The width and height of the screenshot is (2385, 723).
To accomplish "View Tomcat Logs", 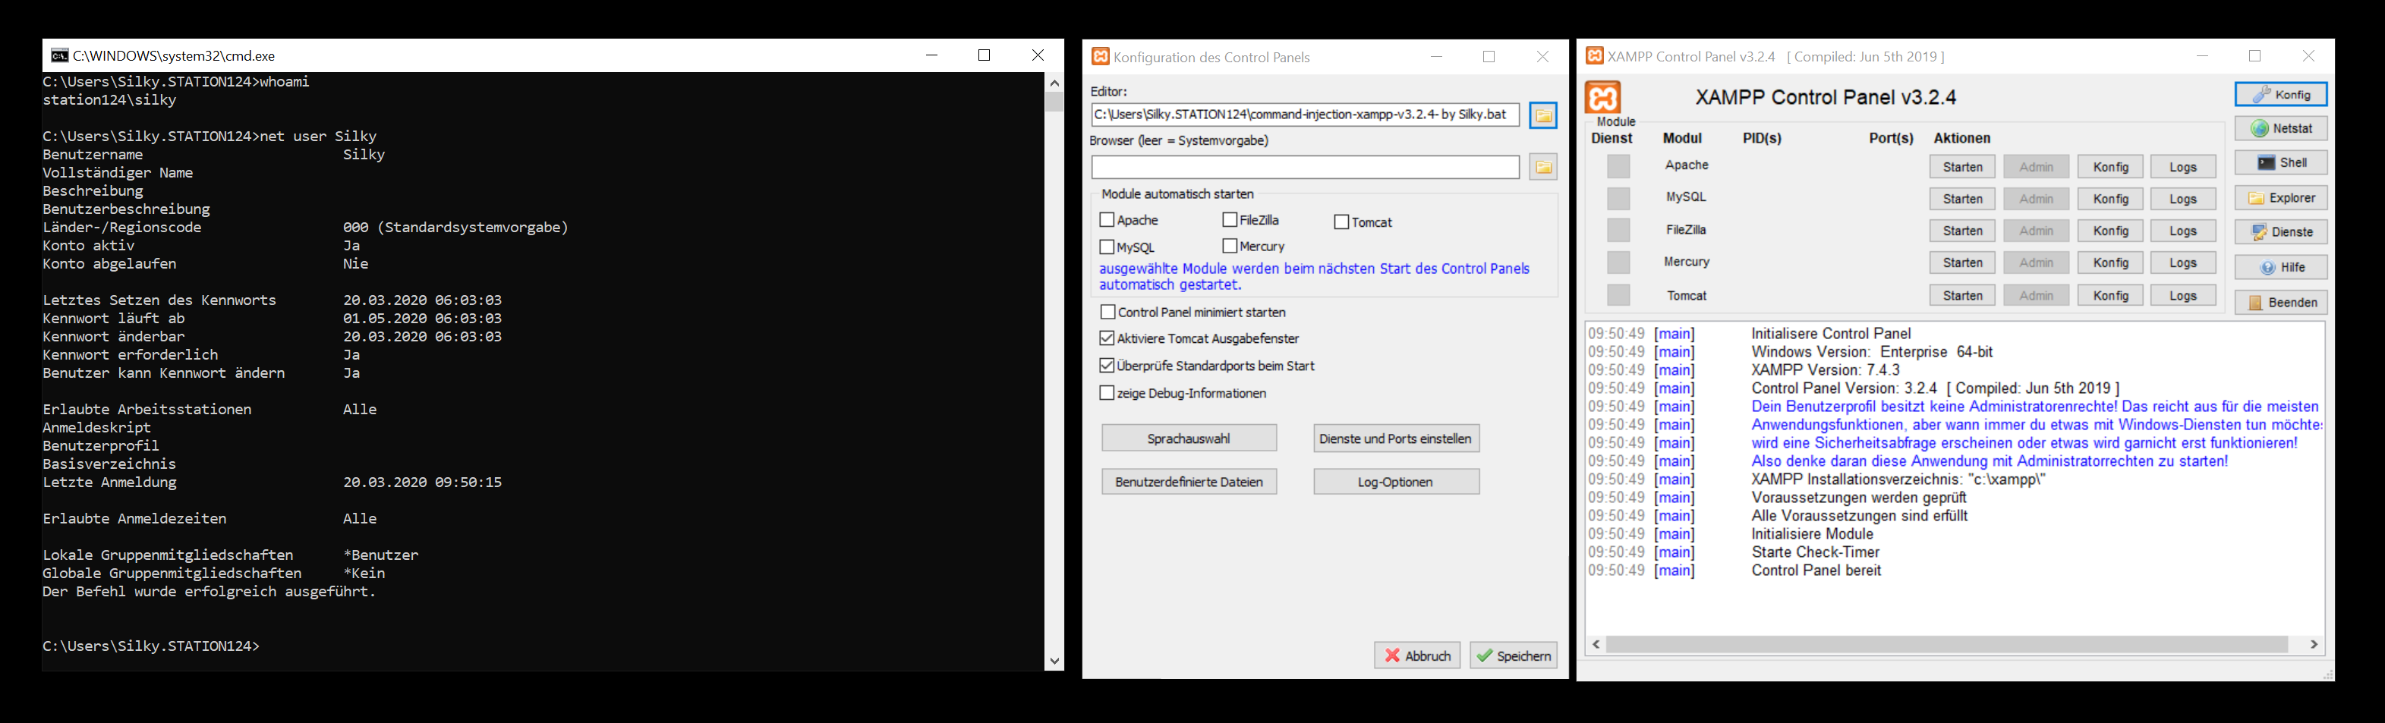I will [x=2182, y=295].
